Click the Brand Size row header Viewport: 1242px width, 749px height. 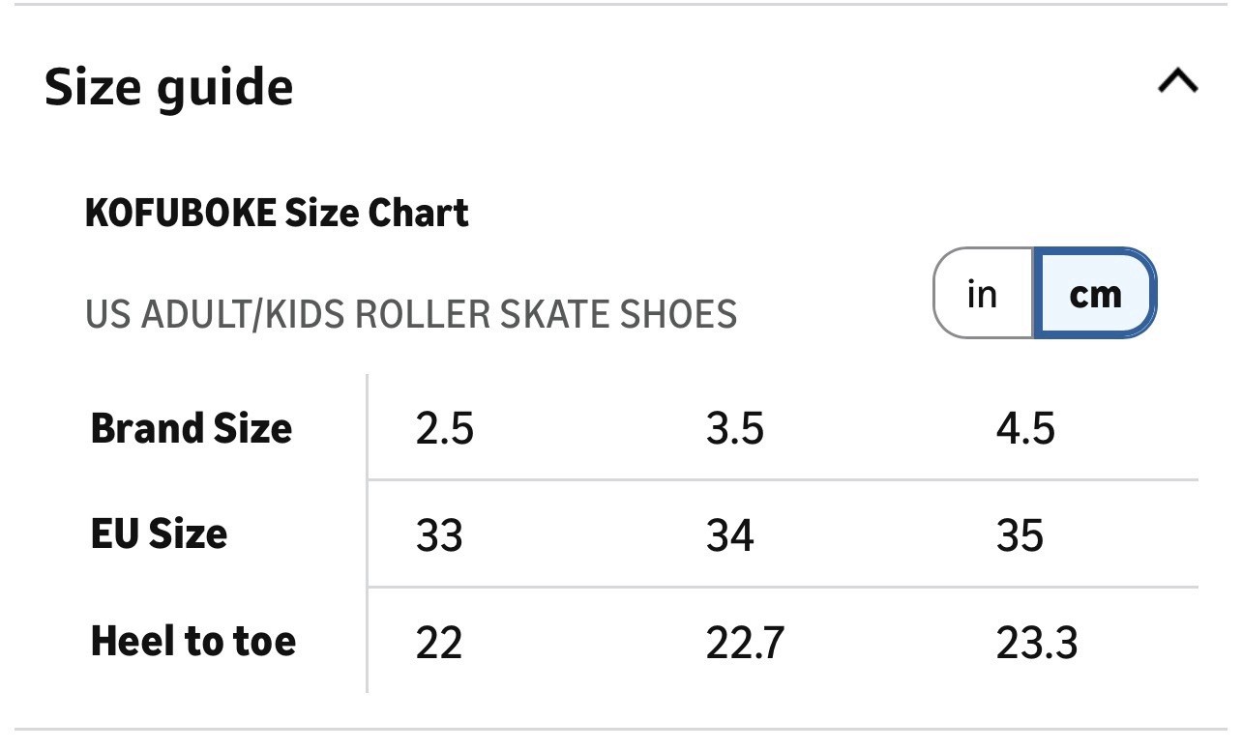(x=191, y=428)
